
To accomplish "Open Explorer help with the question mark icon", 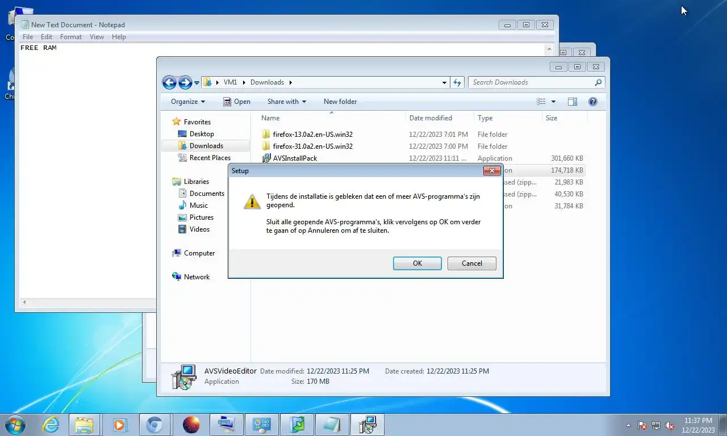I will (593, 102).
